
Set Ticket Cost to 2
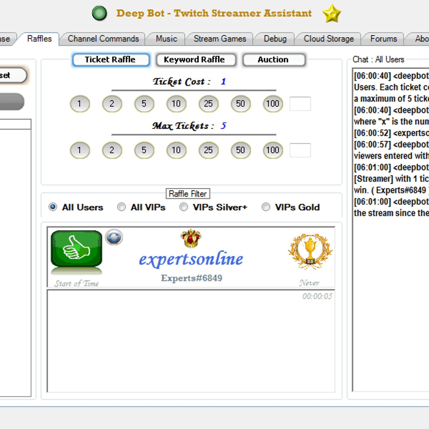tap(112, 104)
